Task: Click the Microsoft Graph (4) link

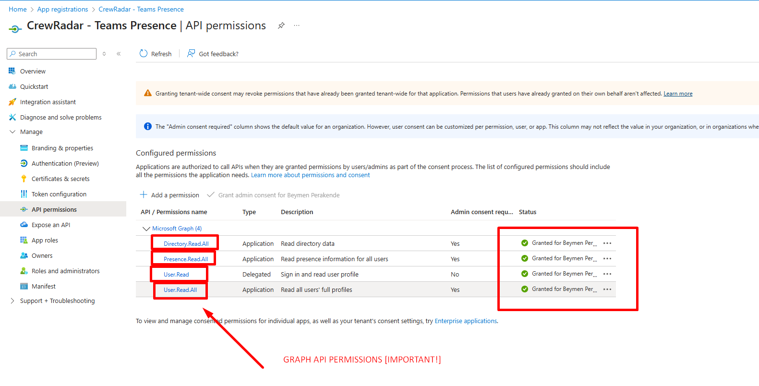Action: click(x=177, y=229)
